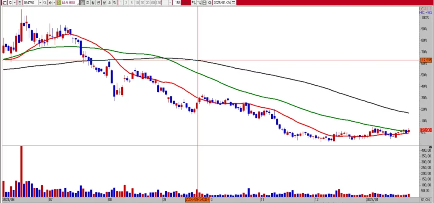The height and width of the screenshot is (203, 434).
Task: Click the empty custom interval field
Action: (x=165, y=3)
